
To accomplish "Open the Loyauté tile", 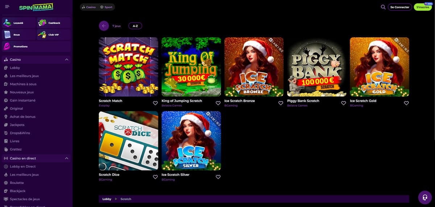I will 19,23.
